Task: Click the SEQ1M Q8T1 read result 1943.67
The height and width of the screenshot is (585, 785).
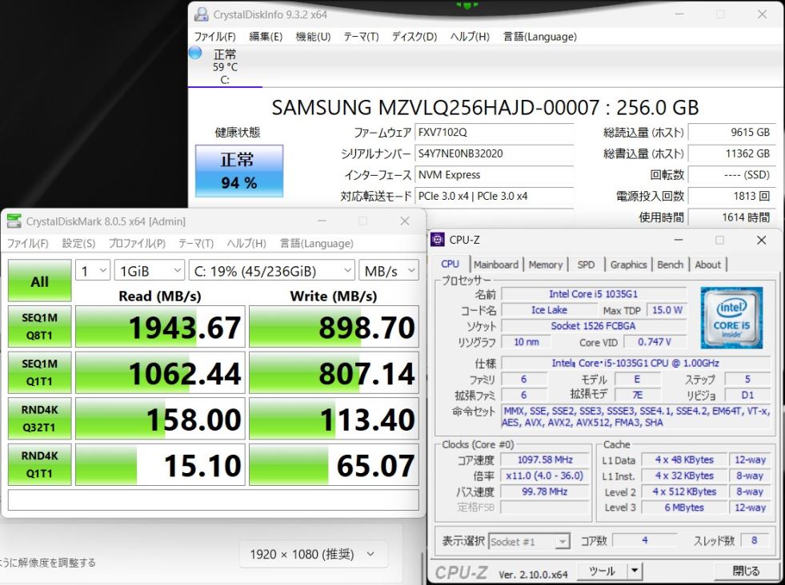Action: 160,327
